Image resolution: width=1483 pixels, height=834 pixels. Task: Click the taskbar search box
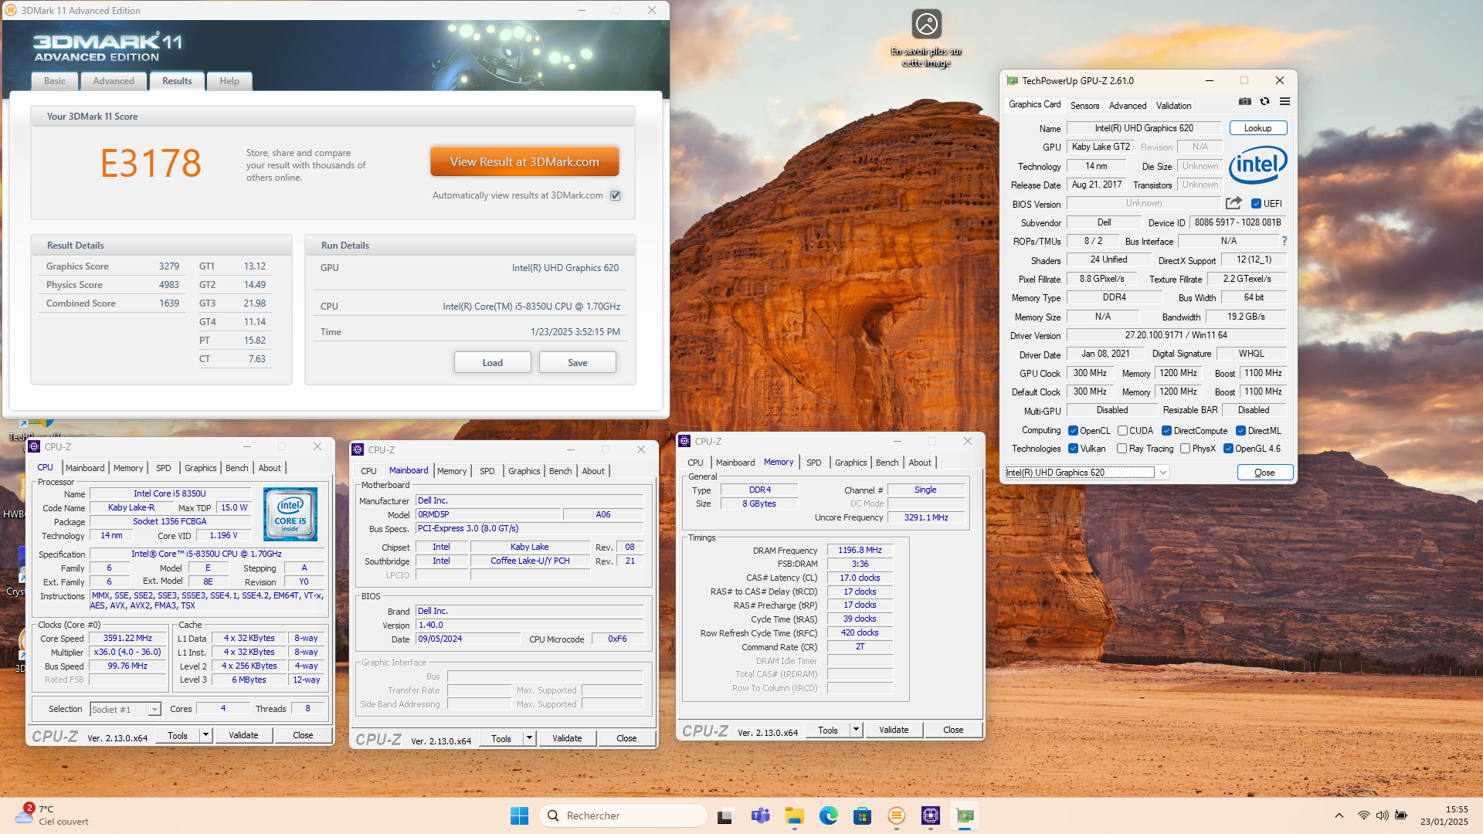[x=623, y=815]
